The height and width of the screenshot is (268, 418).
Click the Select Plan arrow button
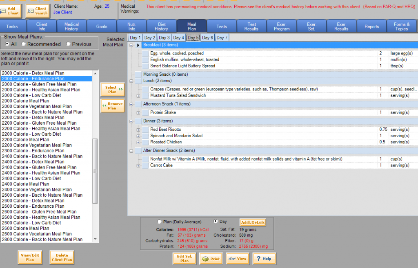pos(112,90)
